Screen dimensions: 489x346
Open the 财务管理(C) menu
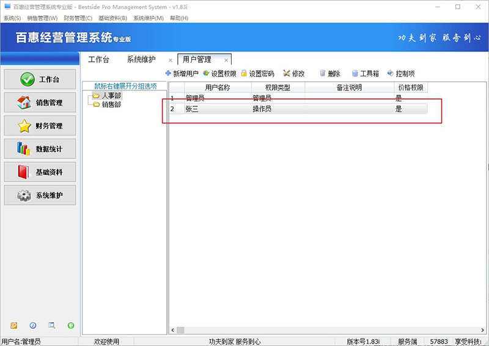(78, 18)
